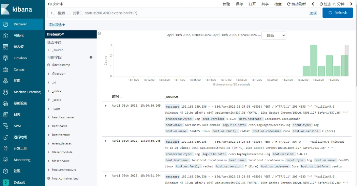Viewport: 357px width, 186px height.
Task: Click the last histogram bar after 18:24:00
Action: point(345,66)
